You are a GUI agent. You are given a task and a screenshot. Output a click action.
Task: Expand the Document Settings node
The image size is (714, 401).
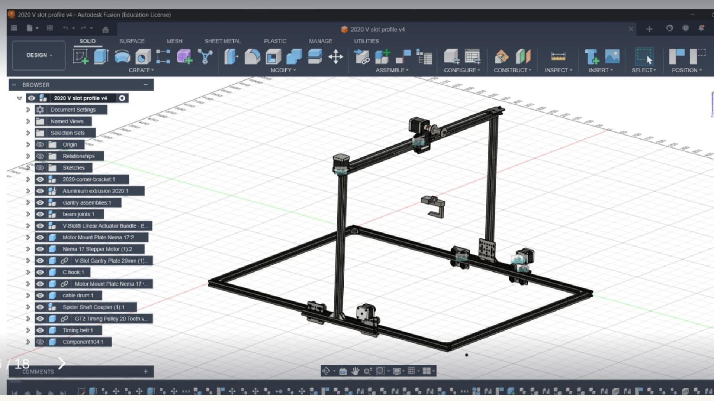(x=28, y=110)
